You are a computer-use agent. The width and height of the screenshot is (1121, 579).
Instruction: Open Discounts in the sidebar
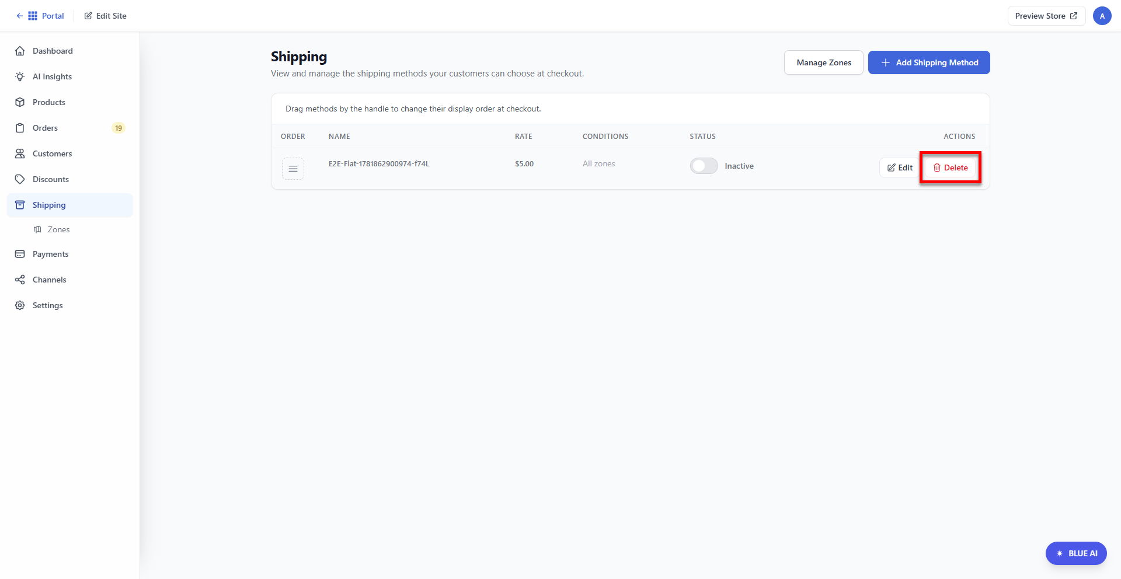pyautogui.click(x=70, y=179)
